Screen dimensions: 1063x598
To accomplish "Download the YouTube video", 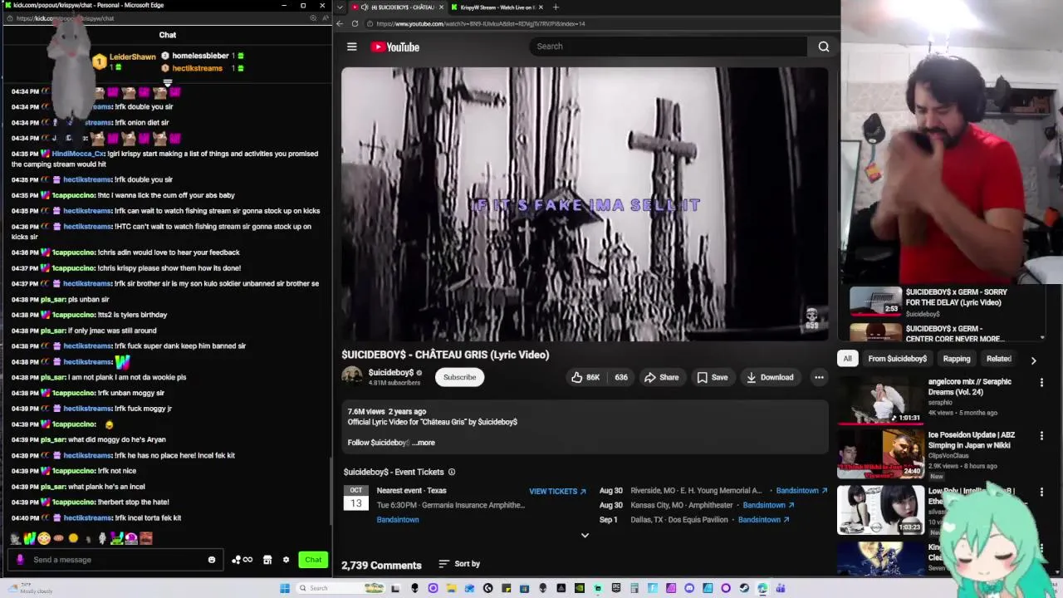I will pos(770,377).
